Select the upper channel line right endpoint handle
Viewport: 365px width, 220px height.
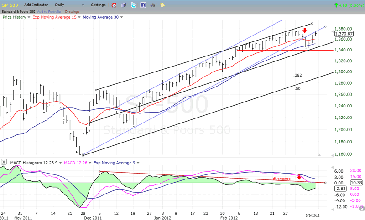click(x=312, y=24)
